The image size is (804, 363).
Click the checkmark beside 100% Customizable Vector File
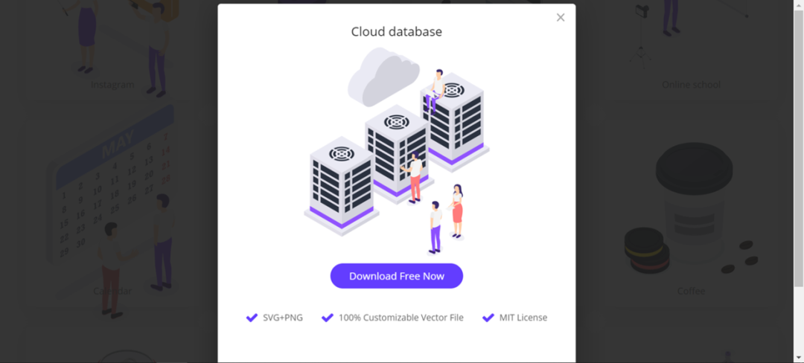click(x=327, y=318)
